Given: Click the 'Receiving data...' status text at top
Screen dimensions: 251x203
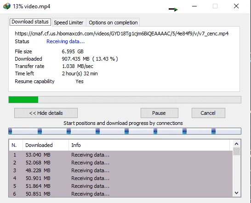Looking at the screenshot, I should [65, 41].
